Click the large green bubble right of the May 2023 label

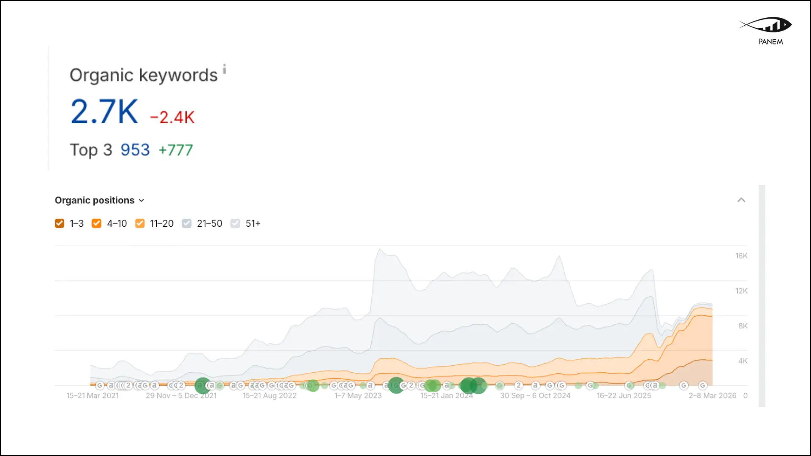[396, 385]
